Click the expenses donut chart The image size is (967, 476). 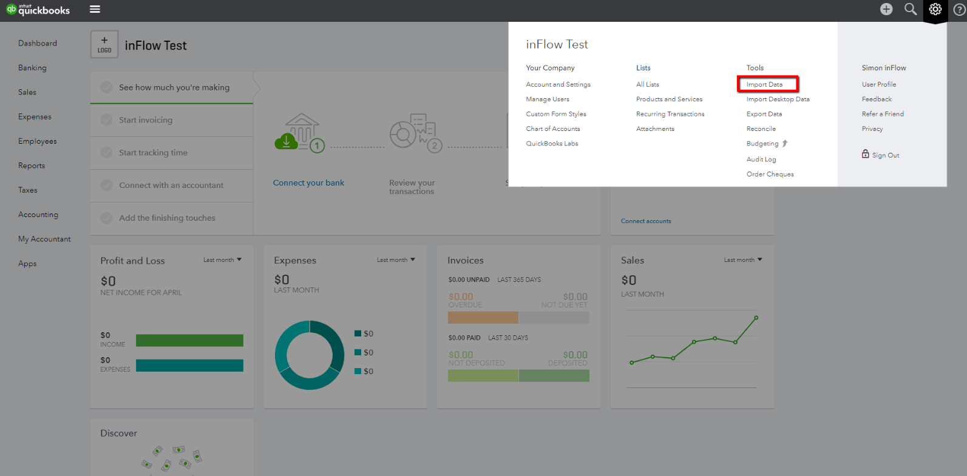[x=310, y=355]
